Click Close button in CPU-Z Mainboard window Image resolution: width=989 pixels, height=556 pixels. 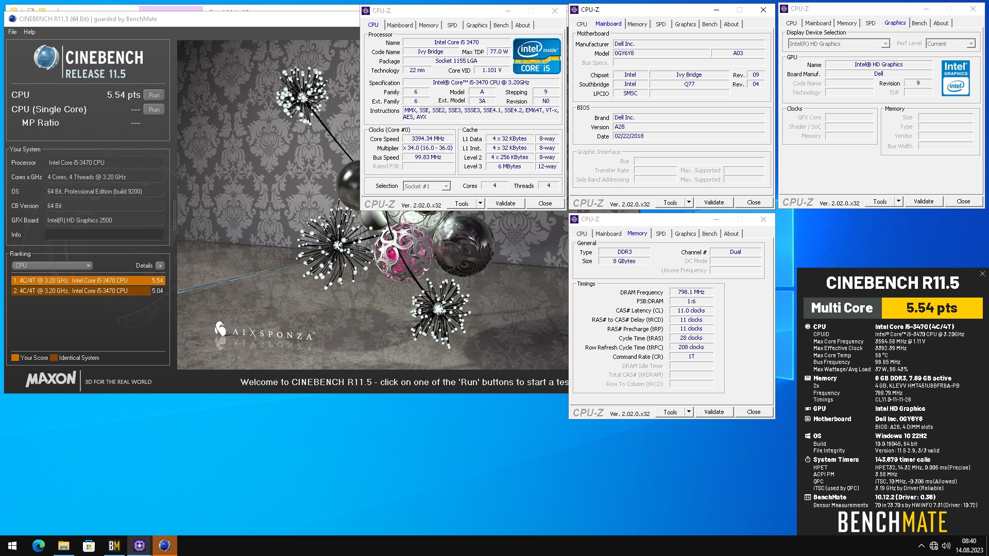(x=754, y=202)
